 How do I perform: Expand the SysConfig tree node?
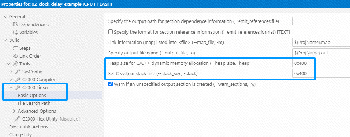(11, 72)
